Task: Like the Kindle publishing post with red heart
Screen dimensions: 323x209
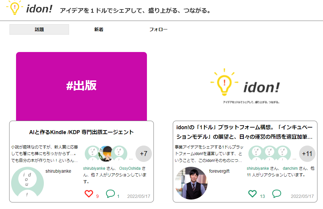Action: pyautogui.click(x=89, y=194)
